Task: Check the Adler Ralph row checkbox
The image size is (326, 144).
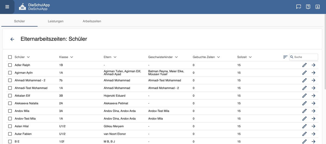Action: [10, 65]
